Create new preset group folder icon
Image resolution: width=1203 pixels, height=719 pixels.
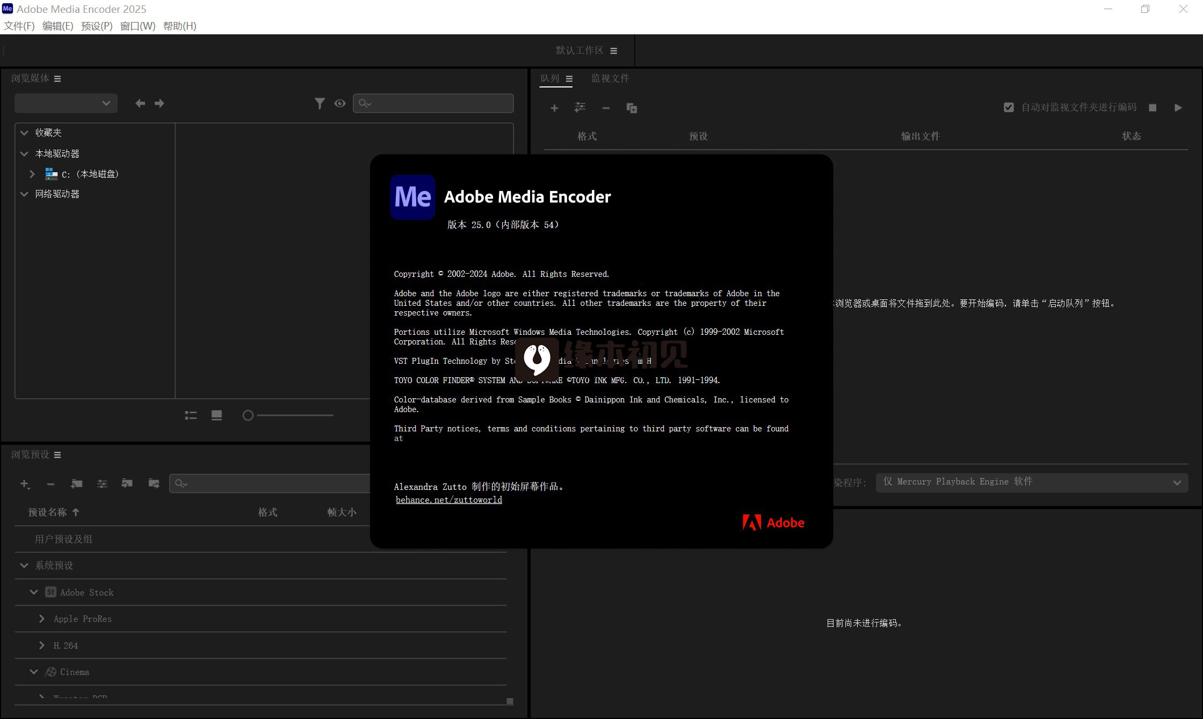[76, 483]
